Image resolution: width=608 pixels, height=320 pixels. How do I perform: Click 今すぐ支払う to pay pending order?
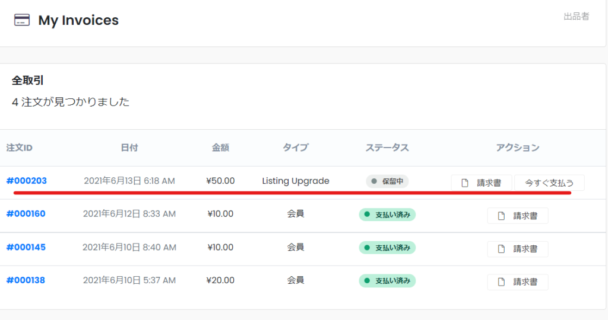point(549,183)
